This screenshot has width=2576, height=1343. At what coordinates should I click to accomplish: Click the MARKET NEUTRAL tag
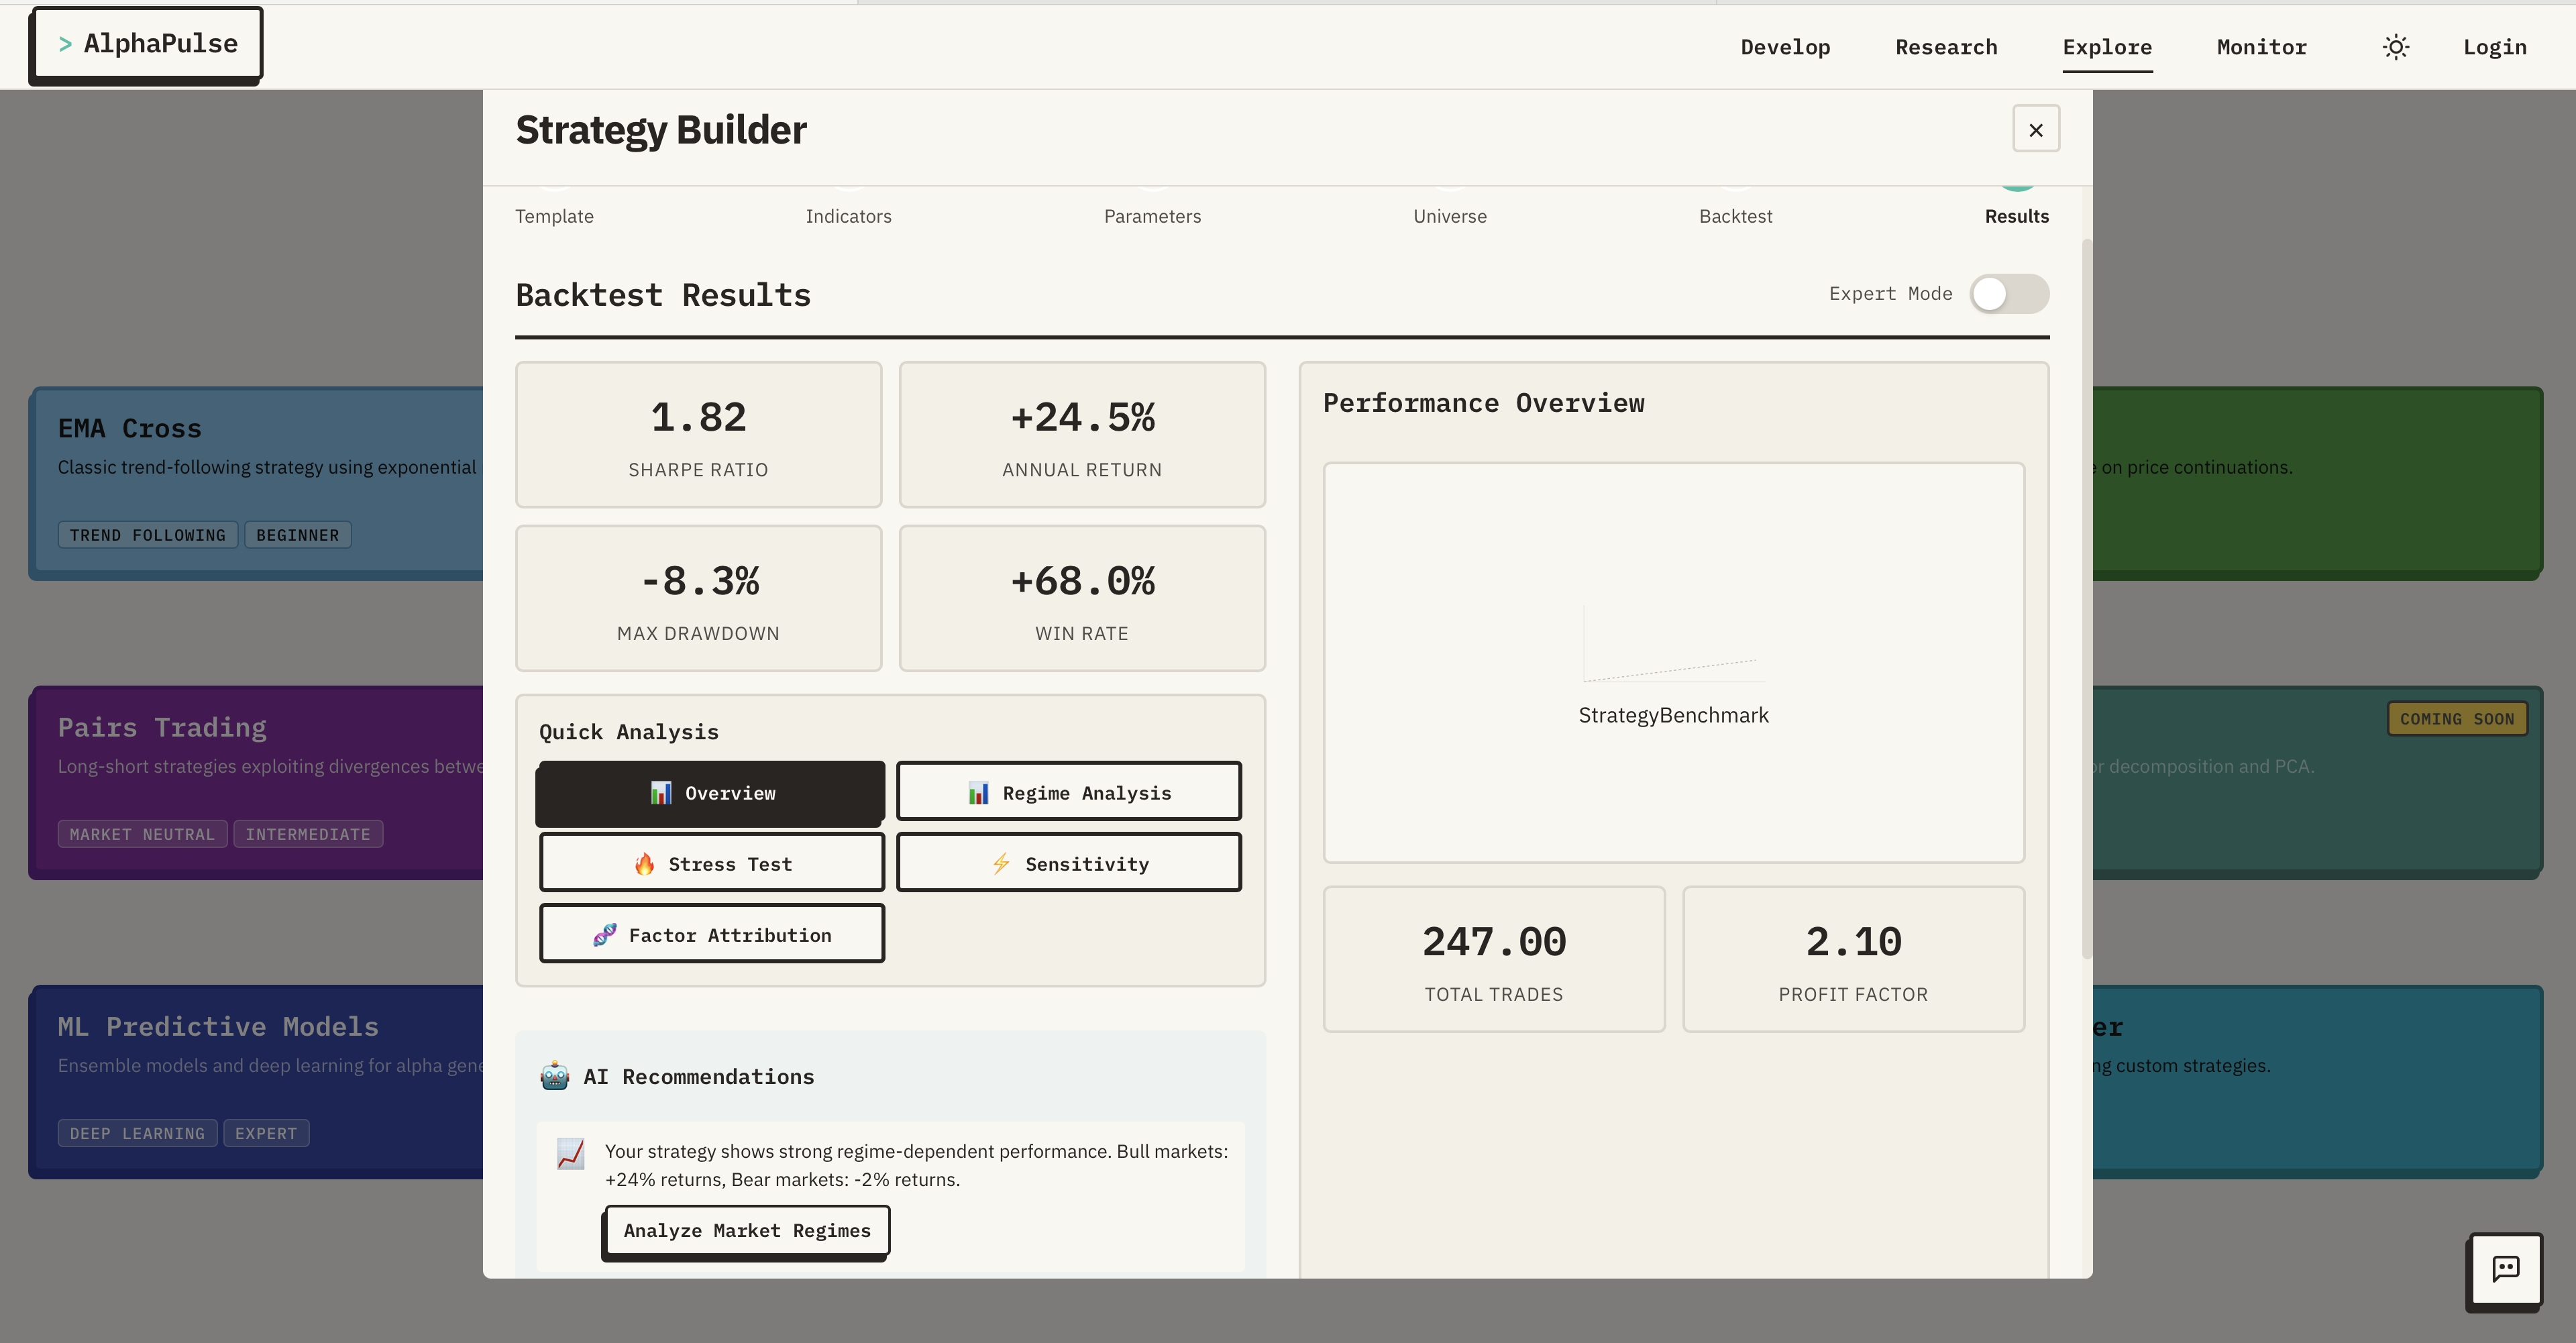pyautogui.click(x=142, y=834)
